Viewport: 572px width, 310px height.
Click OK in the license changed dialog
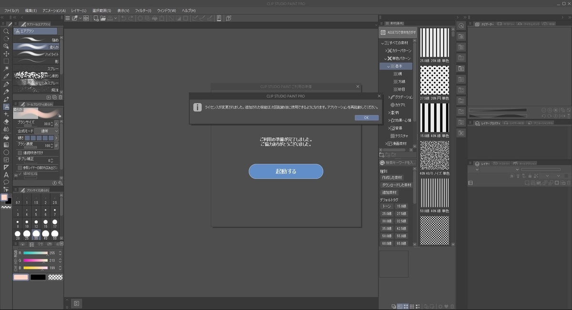coord(366,117)
